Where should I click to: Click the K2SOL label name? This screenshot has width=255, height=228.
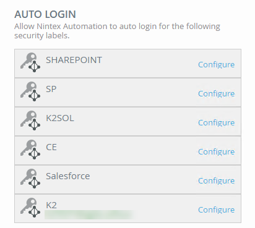click(x=60, y=118)
